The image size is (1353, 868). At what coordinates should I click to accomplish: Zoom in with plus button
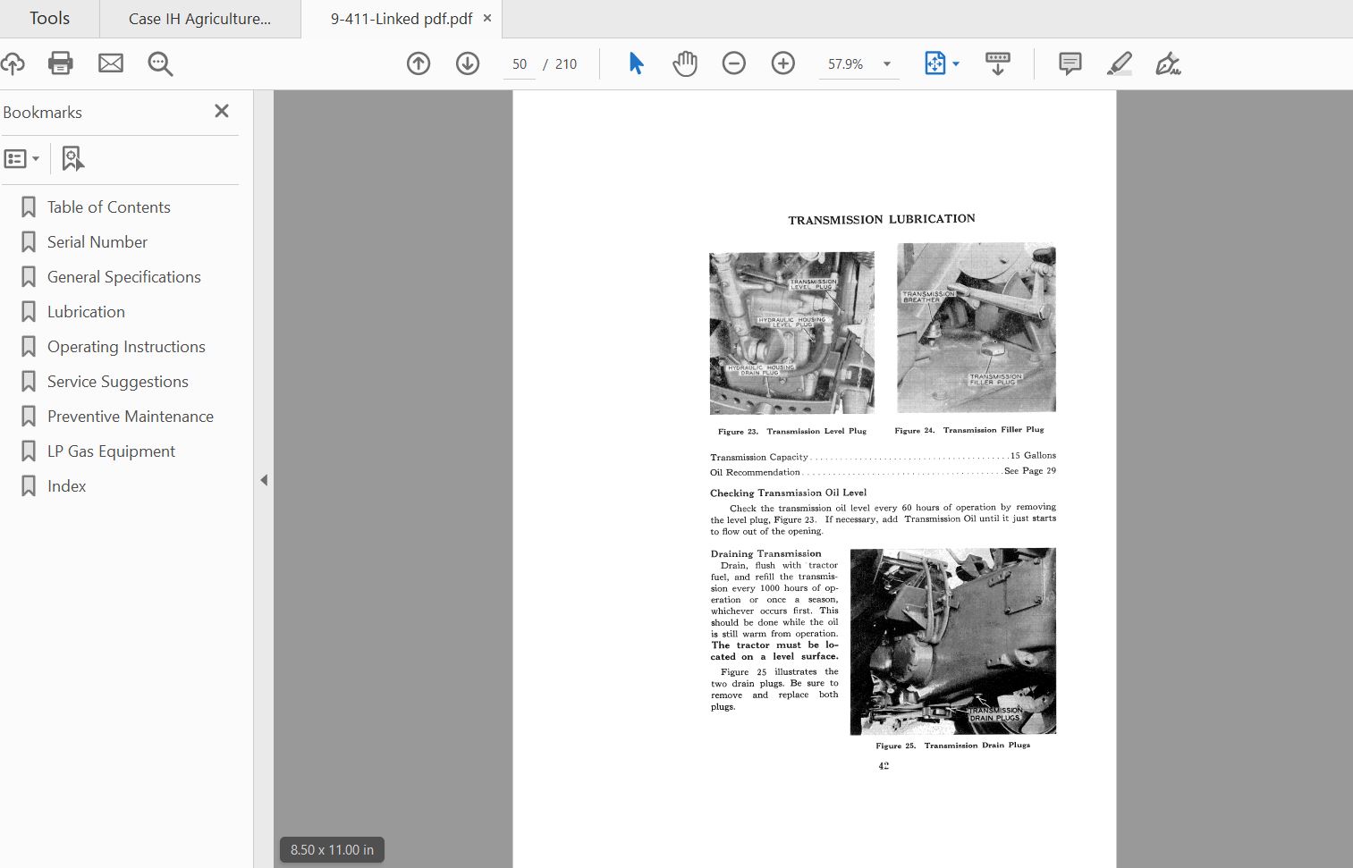[783, 63]
